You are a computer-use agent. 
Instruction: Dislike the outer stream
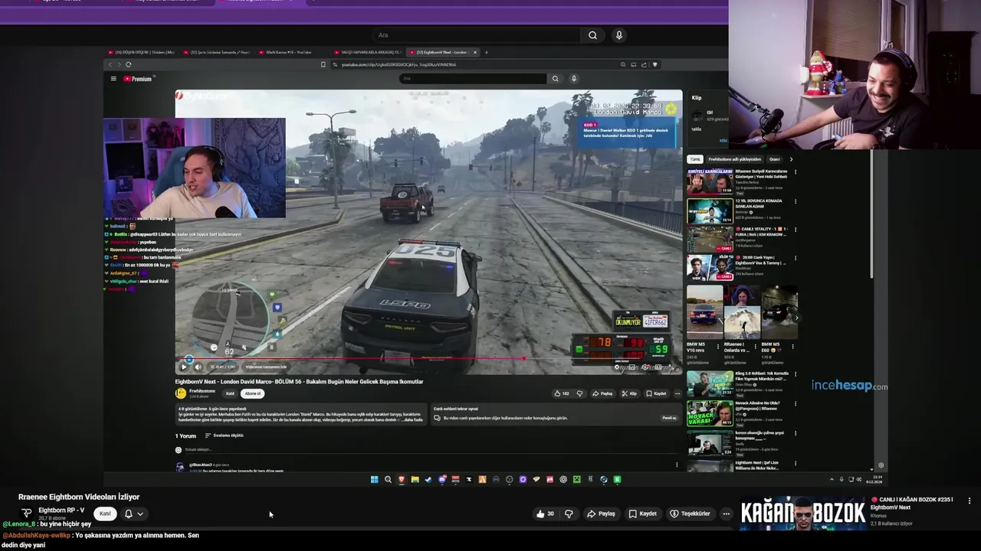pyautogui.click(x=569, y=514)
